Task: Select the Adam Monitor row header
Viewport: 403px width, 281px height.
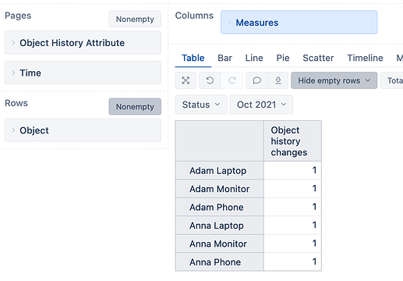Action: click(220, 189)
